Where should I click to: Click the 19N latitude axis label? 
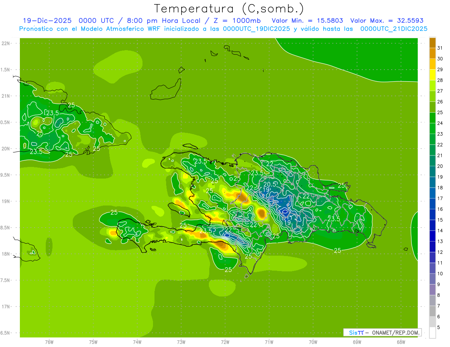click(x=6, y=201)
